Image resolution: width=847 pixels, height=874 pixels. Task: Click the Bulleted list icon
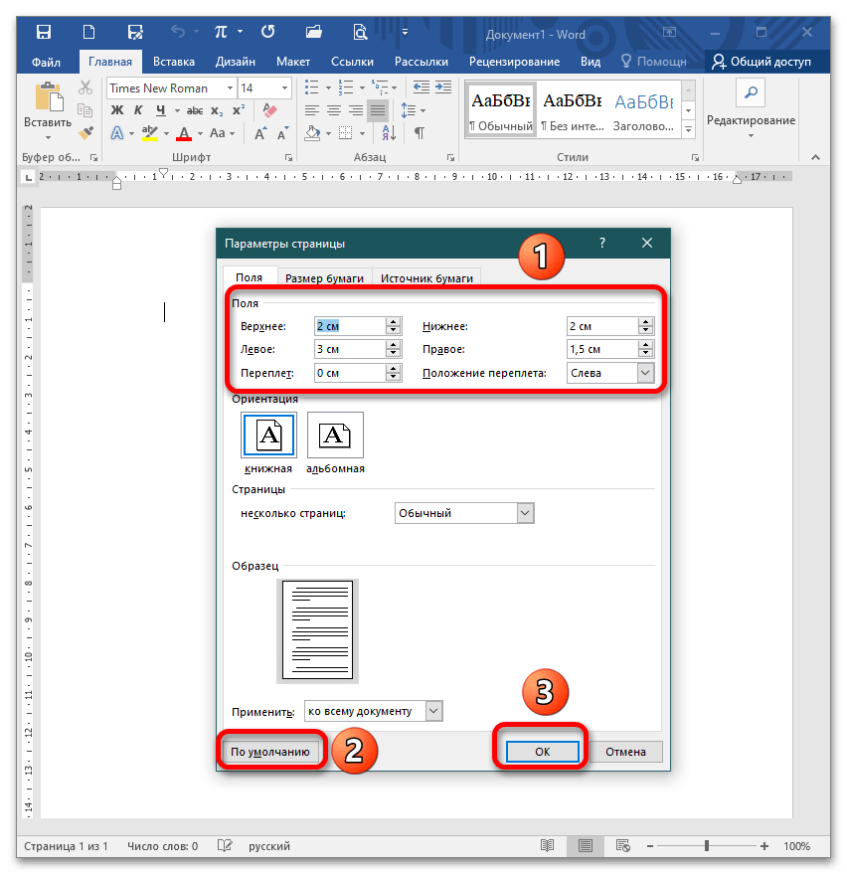pos(311,87)
